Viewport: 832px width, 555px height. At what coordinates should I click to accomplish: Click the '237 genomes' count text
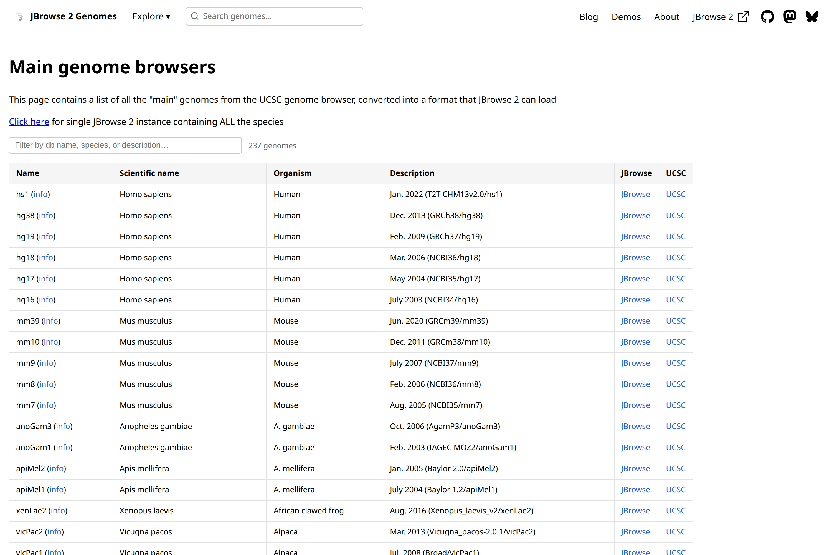coord(272,145)
